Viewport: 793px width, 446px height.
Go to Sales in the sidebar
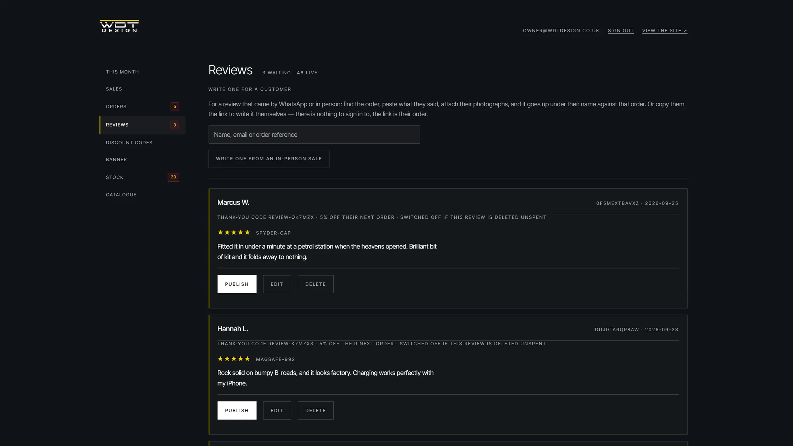coord(142,89)
